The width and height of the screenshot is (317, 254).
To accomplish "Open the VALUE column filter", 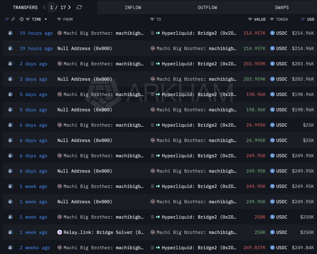I will point(250,19).
